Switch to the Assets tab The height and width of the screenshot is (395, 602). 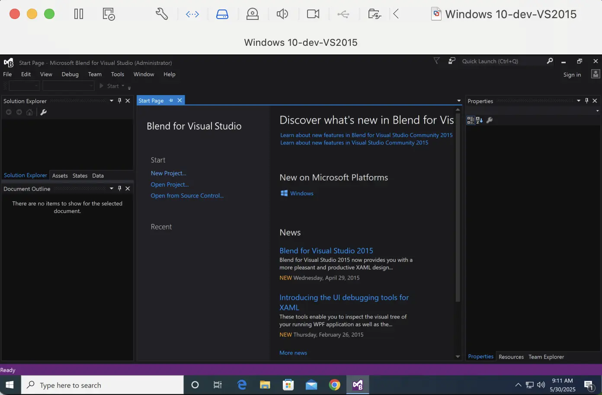(x=60, y=175)
